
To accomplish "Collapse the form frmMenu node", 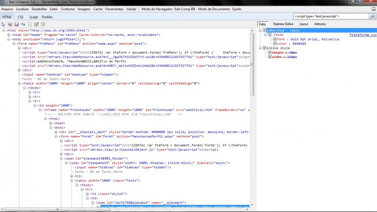I will (x=14, y=44).
